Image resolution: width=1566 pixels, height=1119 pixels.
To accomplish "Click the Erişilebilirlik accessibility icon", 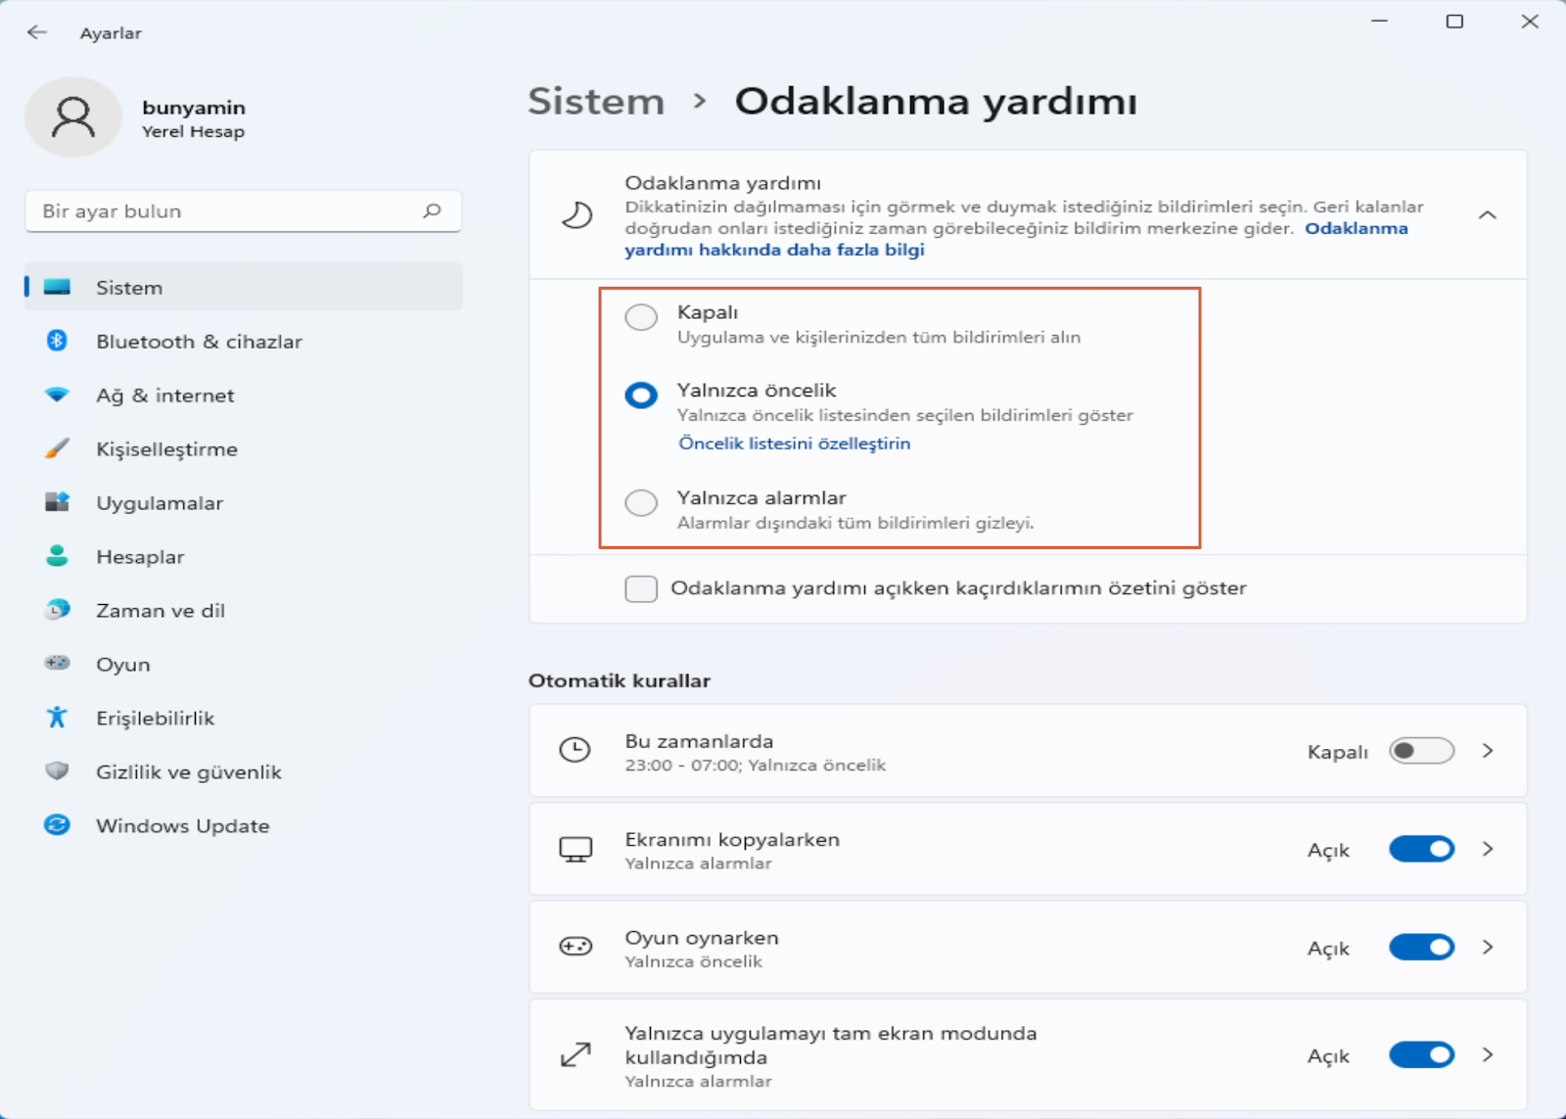I will click(x=57, y=718).
